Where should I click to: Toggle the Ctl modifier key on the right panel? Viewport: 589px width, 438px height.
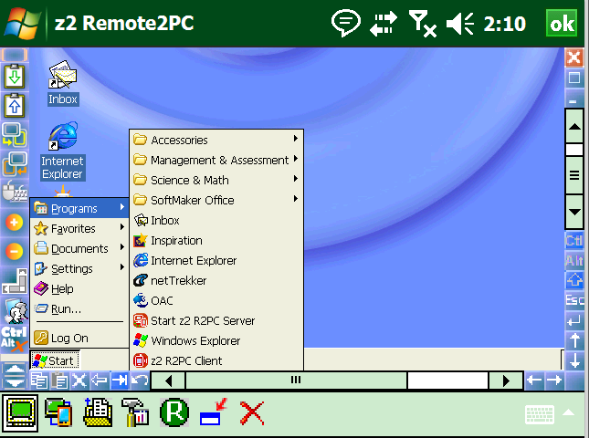(574, 240)
